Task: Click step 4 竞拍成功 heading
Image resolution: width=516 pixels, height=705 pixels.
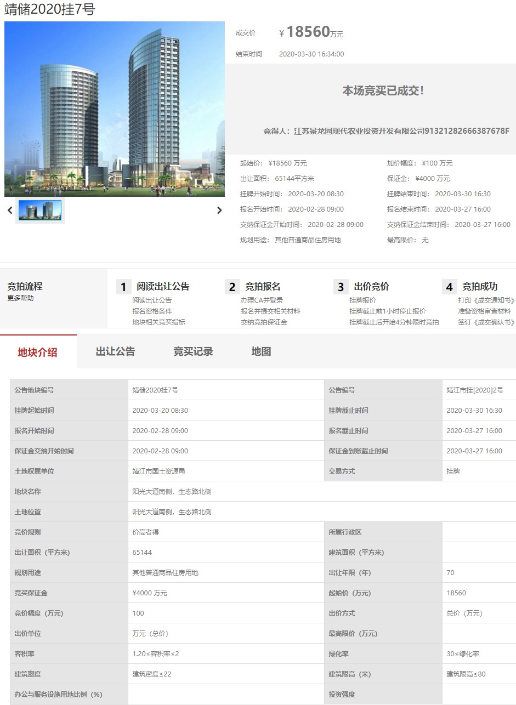Action: [x=480, y=286]
